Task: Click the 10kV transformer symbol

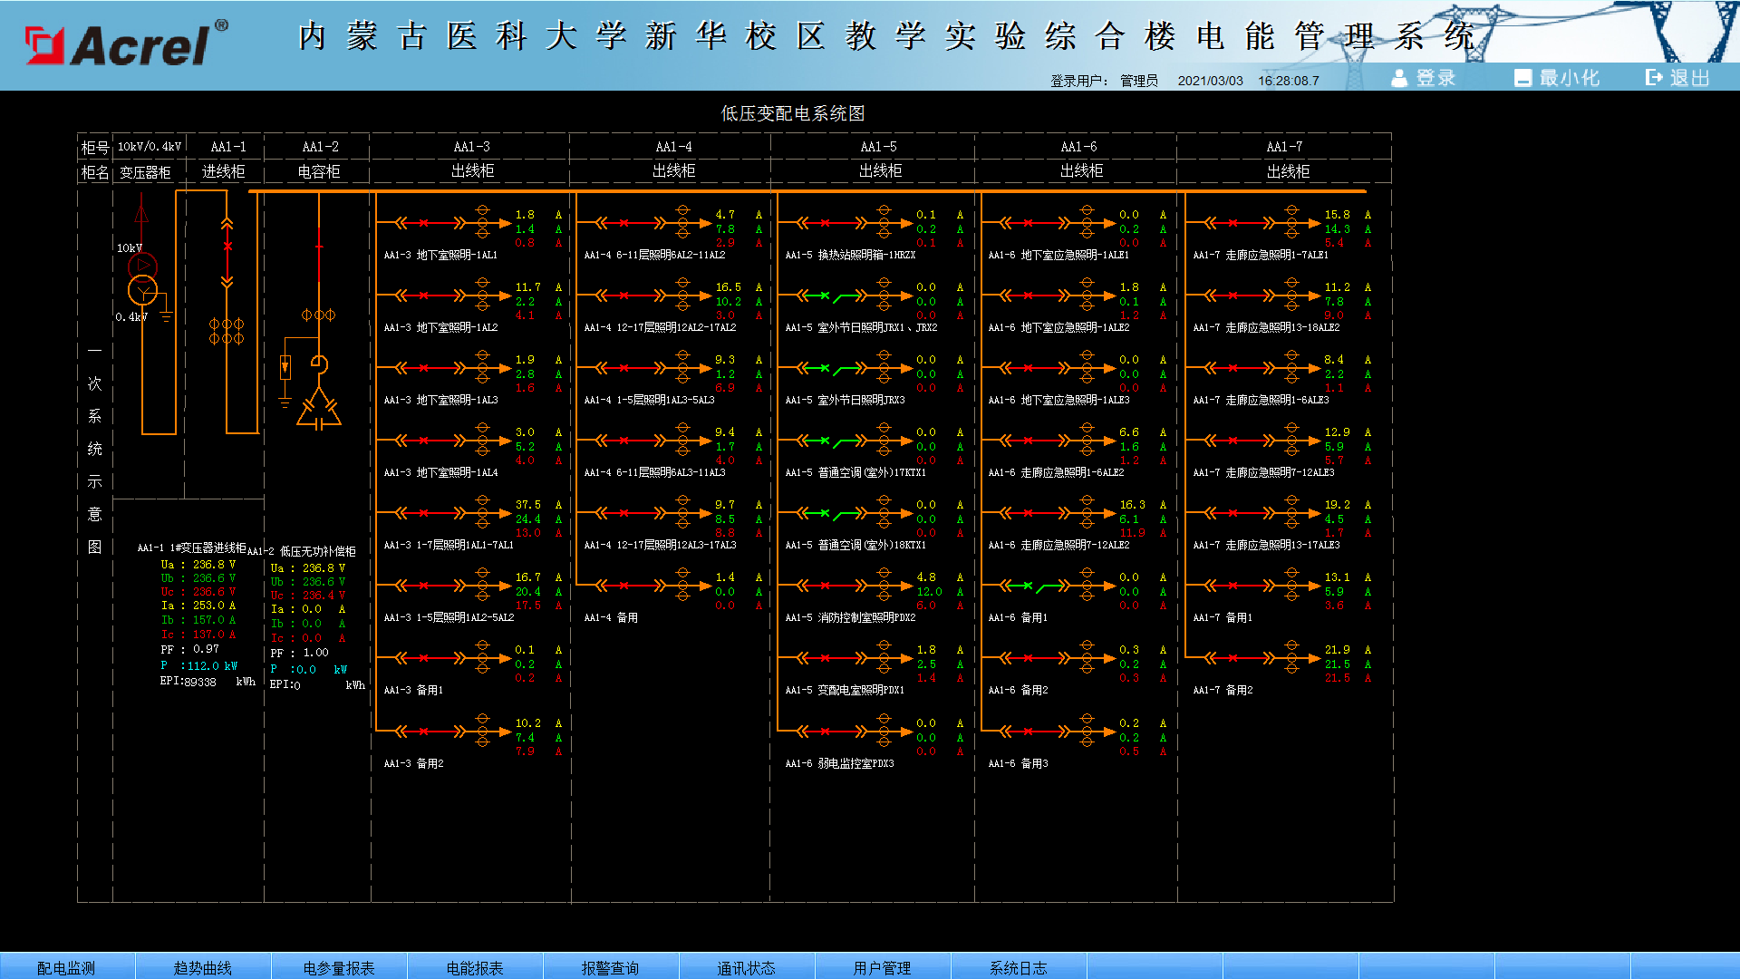Action: 142,279
